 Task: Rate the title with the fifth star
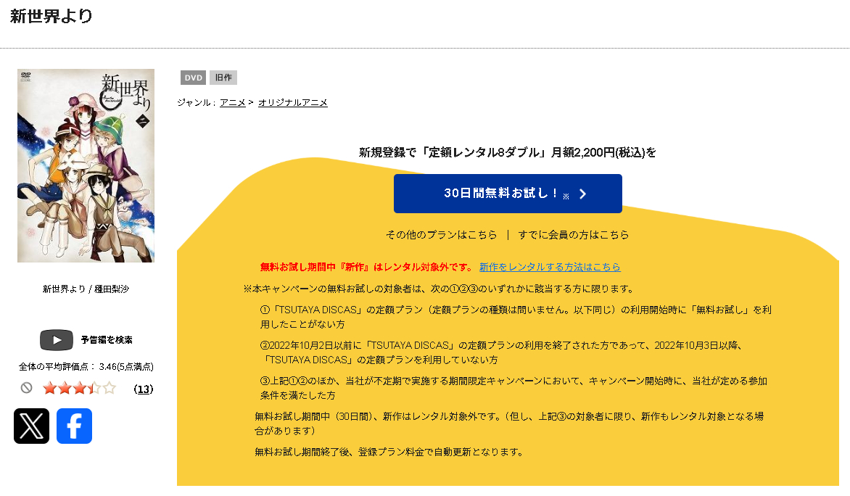[110, 388]
